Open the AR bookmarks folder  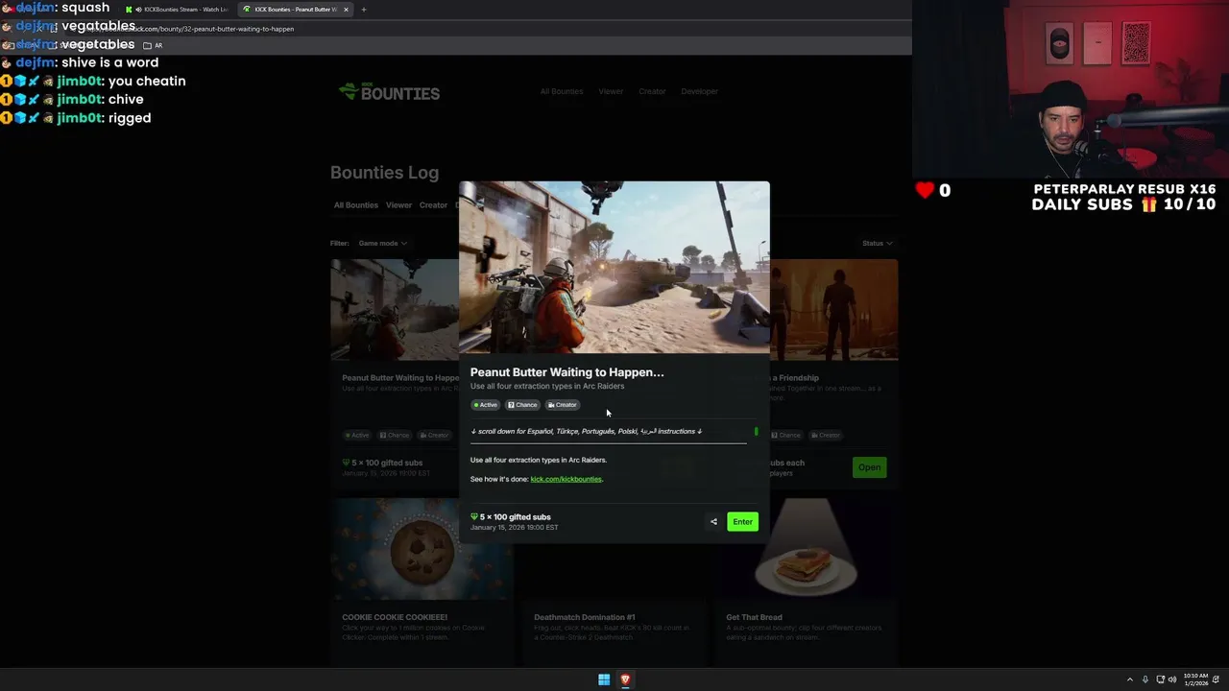coord(154,45)
